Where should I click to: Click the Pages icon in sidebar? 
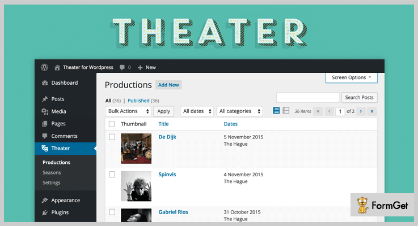click(x=45, y=124)
